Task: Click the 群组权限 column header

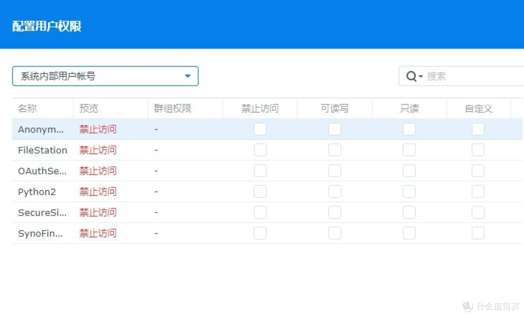Action: tap(172, 108)
